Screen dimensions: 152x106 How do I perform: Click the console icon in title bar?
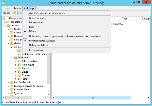(4, 3)
